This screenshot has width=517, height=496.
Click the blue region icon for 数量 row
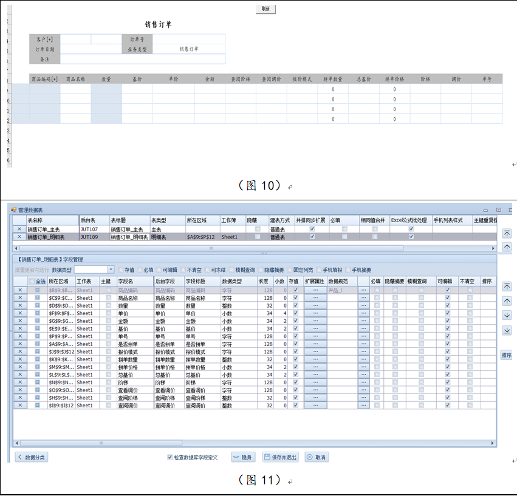(37, 305)
